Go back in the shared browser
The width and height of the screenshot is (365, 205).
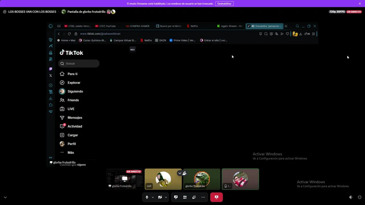tap(59, 34)
